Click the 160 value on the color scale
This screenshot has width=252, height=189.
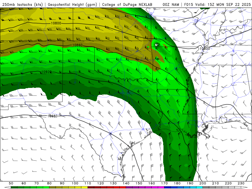152,183
